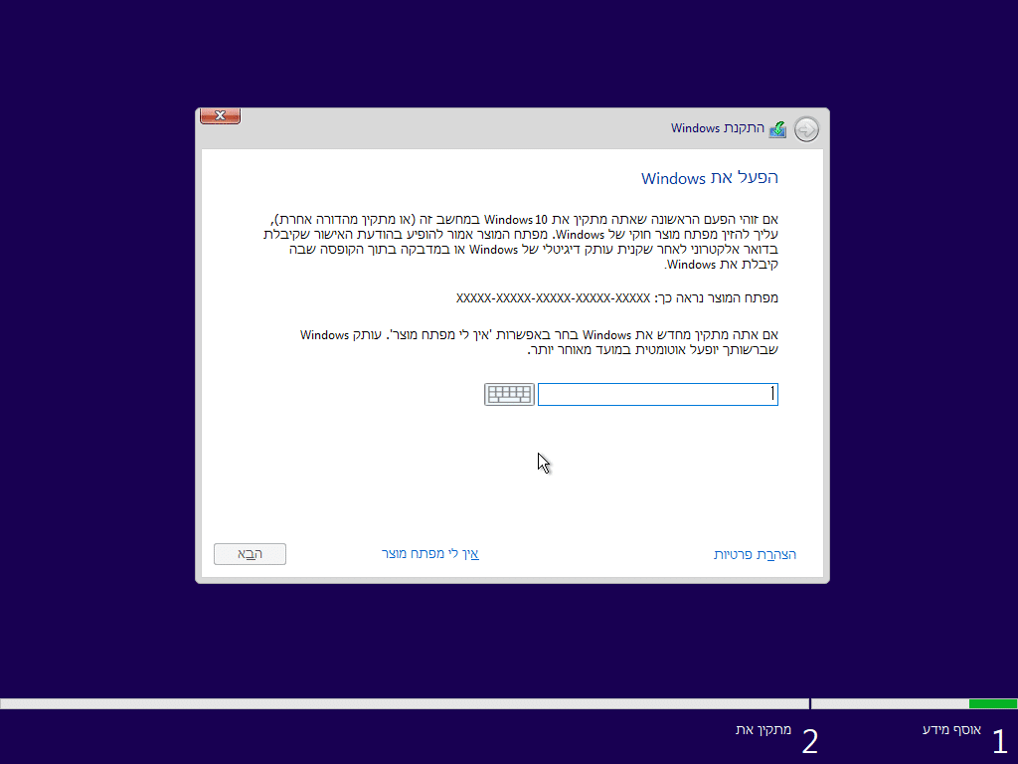
Task: Click the XXXXX-XXXXX product key example text
Action: pyautogui.click(x=552, y=297)
